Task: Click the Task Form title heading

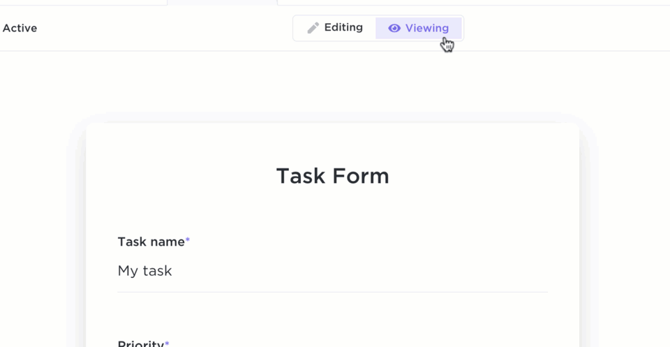Action: click(x=332, y=176)
